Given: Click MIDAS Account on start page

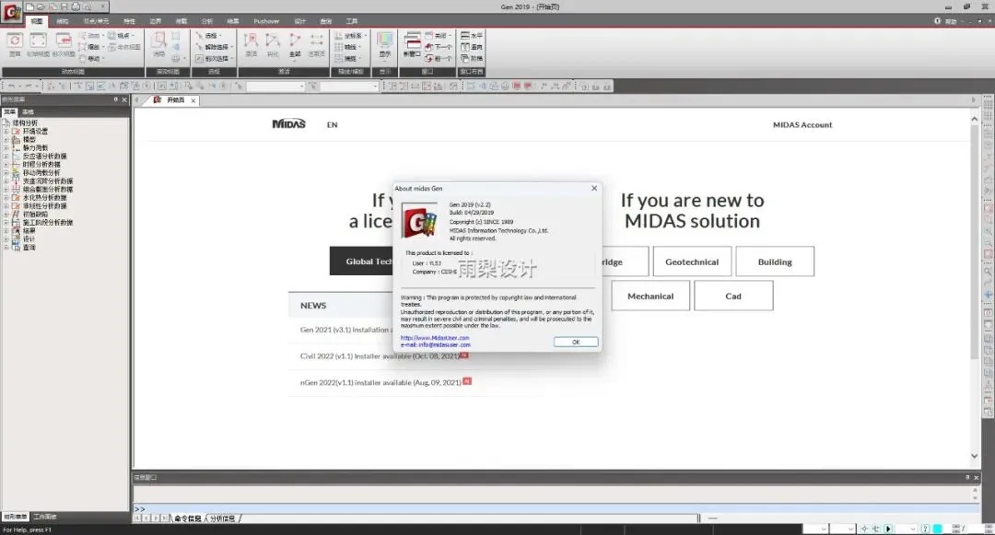Looking at the screenshot, I should pos(802,125).
